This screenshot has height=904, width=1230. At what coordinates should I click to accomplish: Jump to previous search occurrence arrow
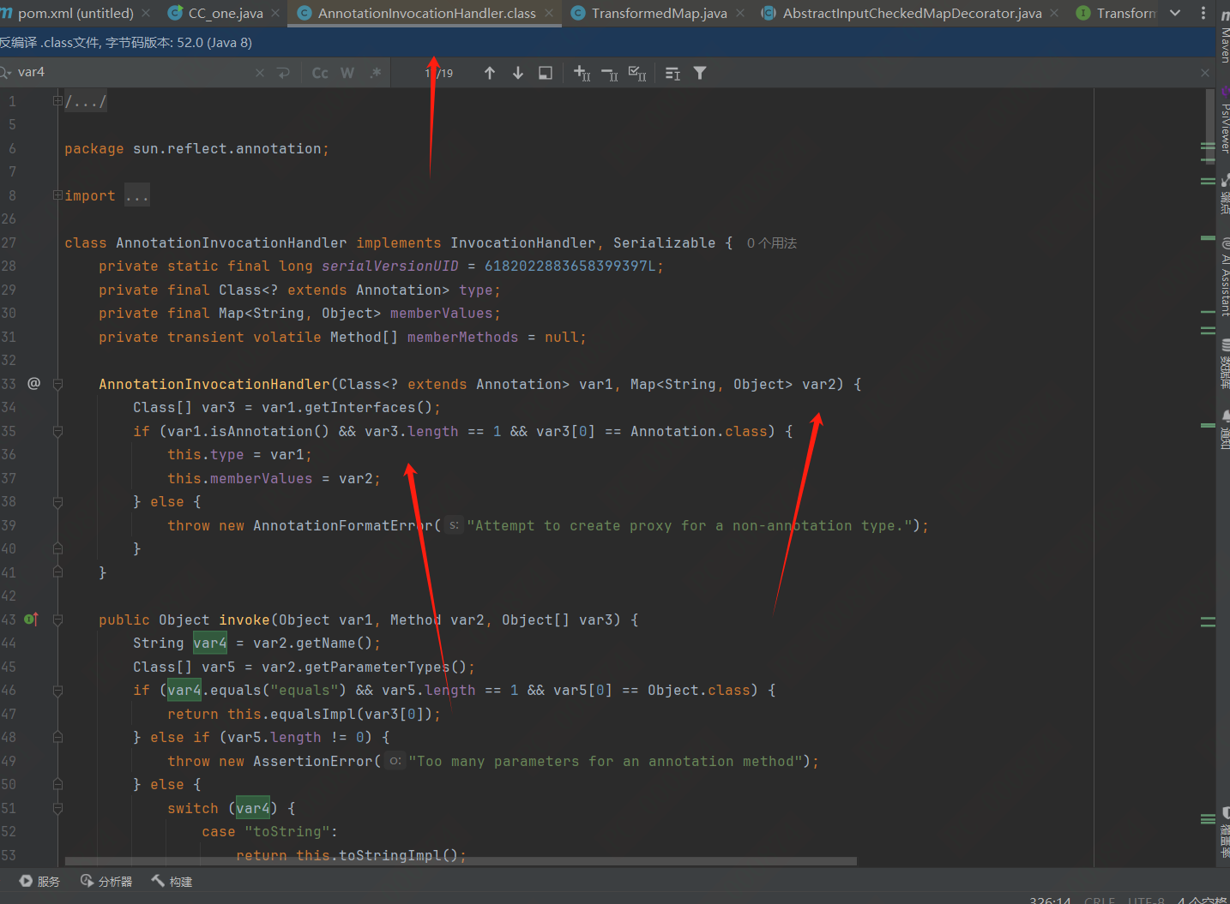click(x=490, y=73)
